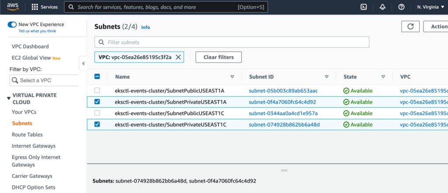Open the notifications bell

[x=382, y=7]
